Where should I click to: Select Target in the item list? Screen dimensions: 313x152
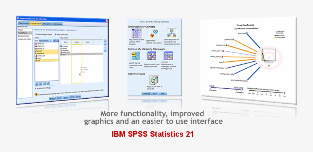[x=25, y=30]
